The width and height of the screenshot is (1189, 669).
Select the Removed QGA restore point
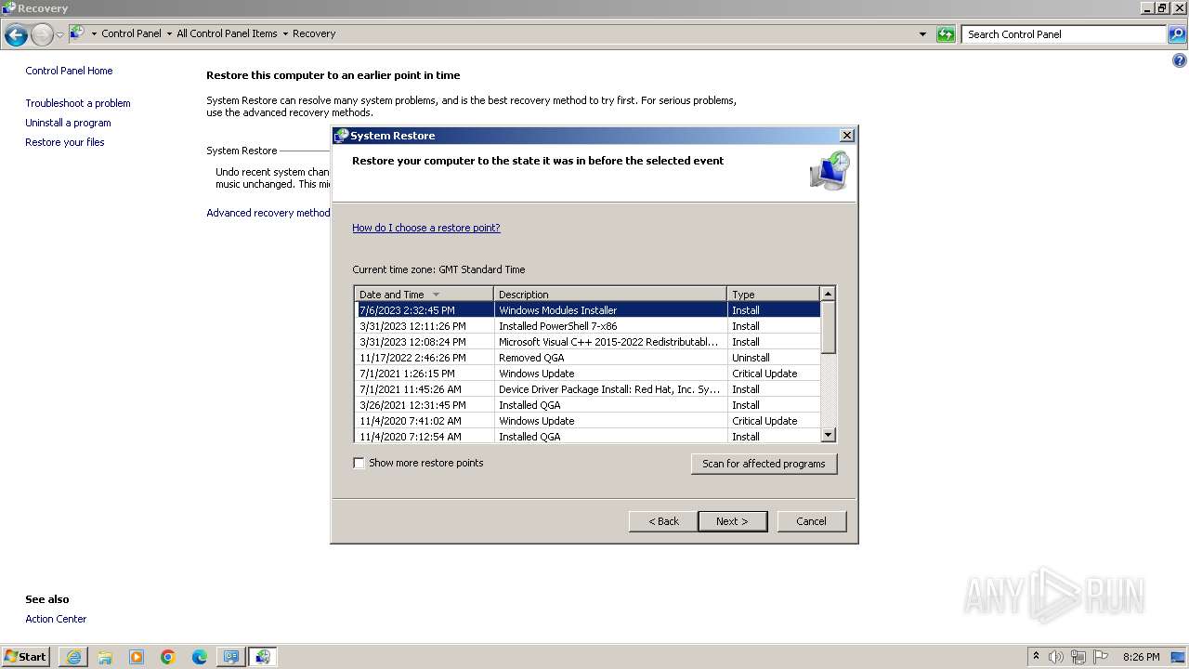pyautogui.click(x=588, y=358)
